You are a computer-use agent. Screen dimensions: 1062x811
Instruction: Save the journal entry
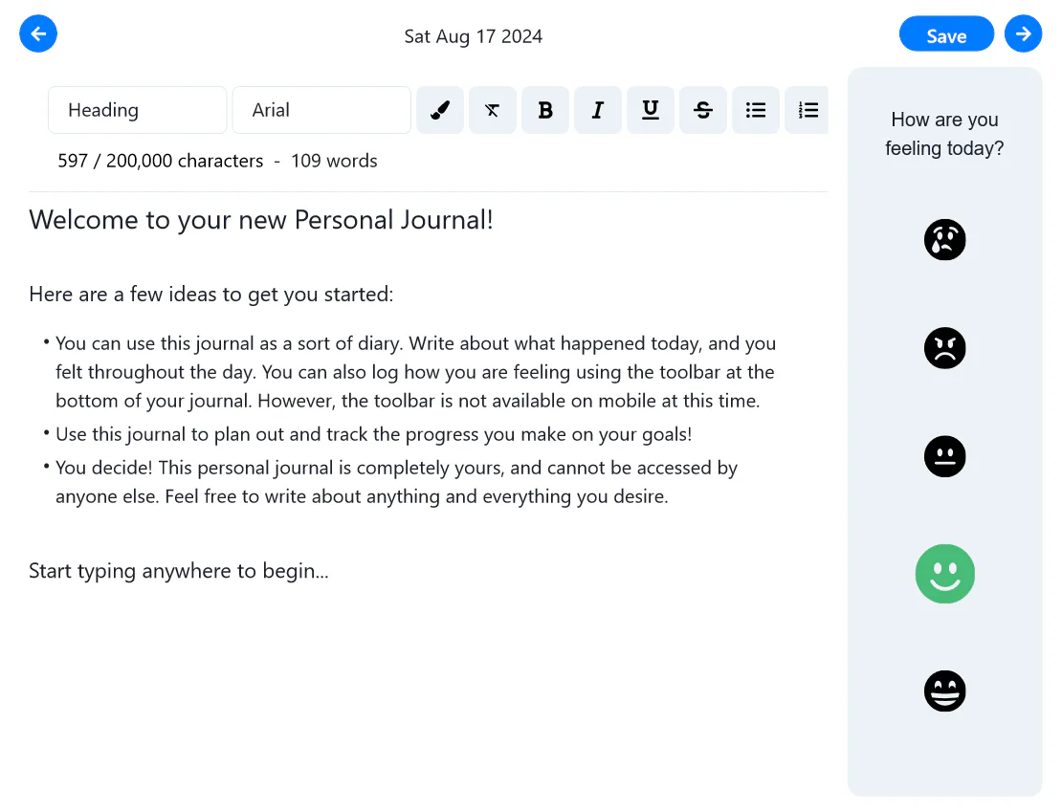945,33
